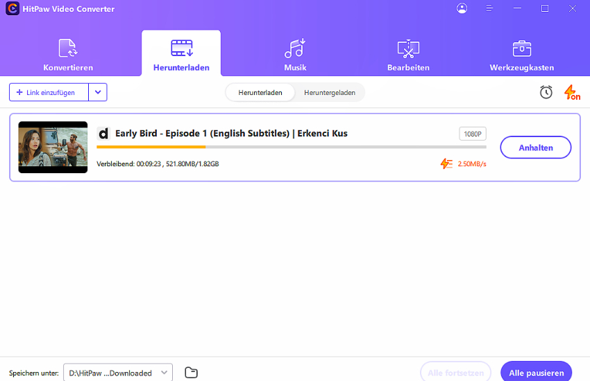This screenshot has height=381, width=590.
Task: Switch to the Konvertieren tab
Action: coord(68,55)
